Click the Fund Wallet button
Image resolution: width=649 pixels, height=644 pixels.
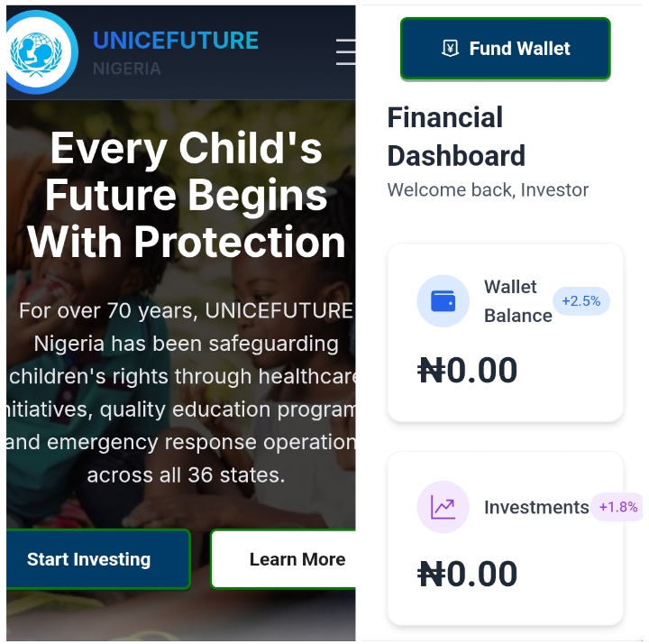click(x=506, y=49)
